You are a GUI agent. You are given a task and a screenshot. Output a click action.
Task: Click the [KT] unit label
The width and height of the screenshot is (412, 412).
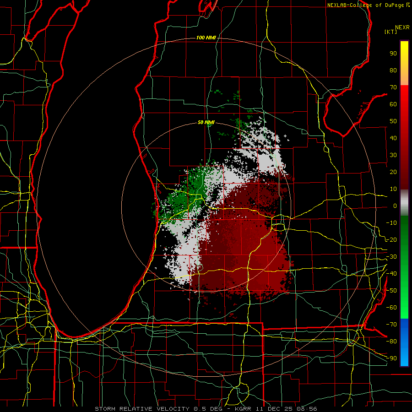coord(390,32)
